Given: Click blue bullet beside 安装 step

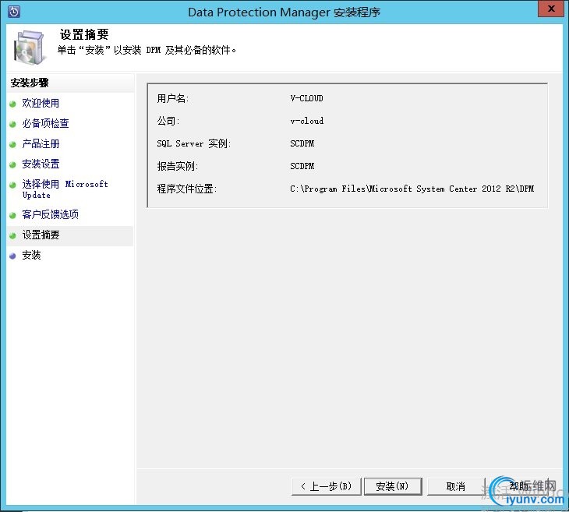Looking at the screenshot, I should click(x=12, y=256).
